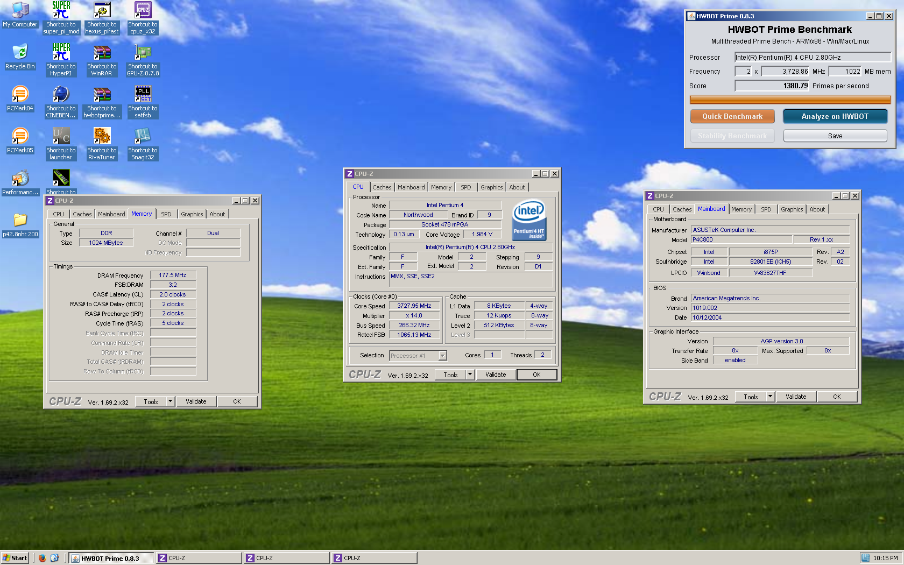Save the HWBOT Prime result
Screen dimensions: 904x565
click(x=835, y=136)
